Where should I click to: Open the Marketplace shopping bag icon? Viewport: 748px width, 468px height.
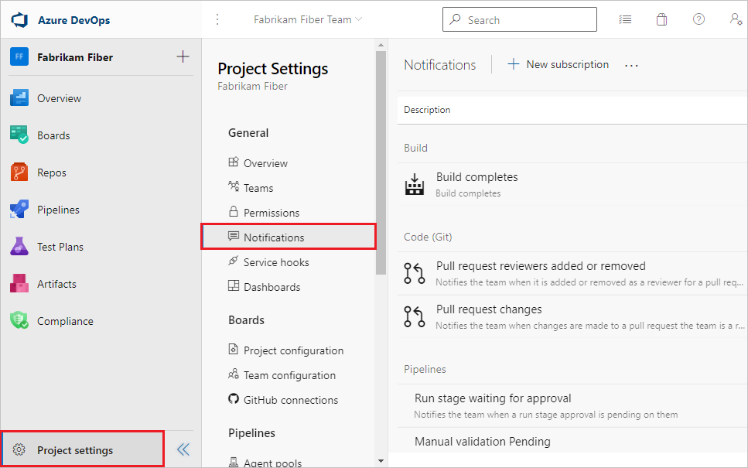pyautogui.click(x=661, y=19)
